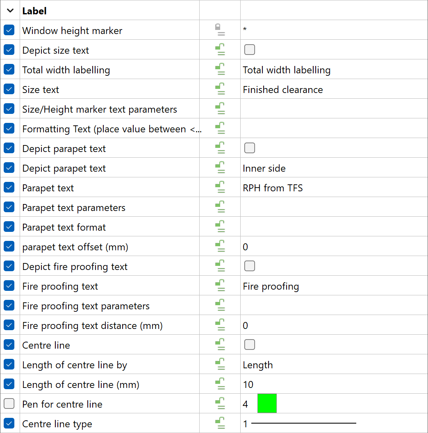Click the unlock icon in the Centre line type row
This screenshot has width=428, height=433.
coord(220,423)
